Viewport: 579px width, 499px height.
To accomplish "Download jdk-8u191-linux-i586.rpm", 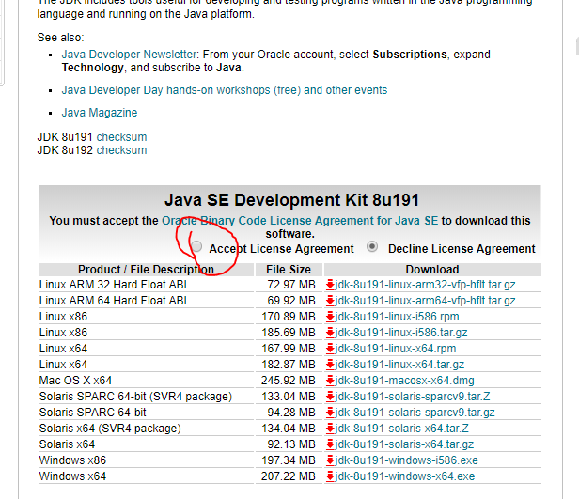I will pyautogui.click(x=397, y=317).
